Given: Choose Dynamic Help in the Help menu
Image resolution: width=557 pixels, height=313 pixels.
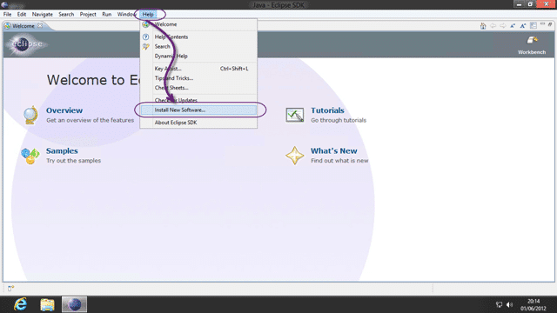Looking at the screenshot, I should pos(198,56).
